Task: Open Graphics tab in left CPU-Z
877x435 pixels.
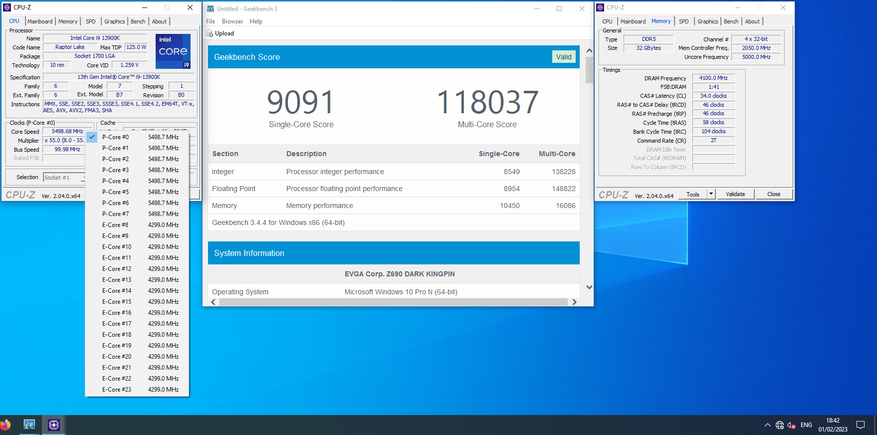Action: tap(115, 21)
